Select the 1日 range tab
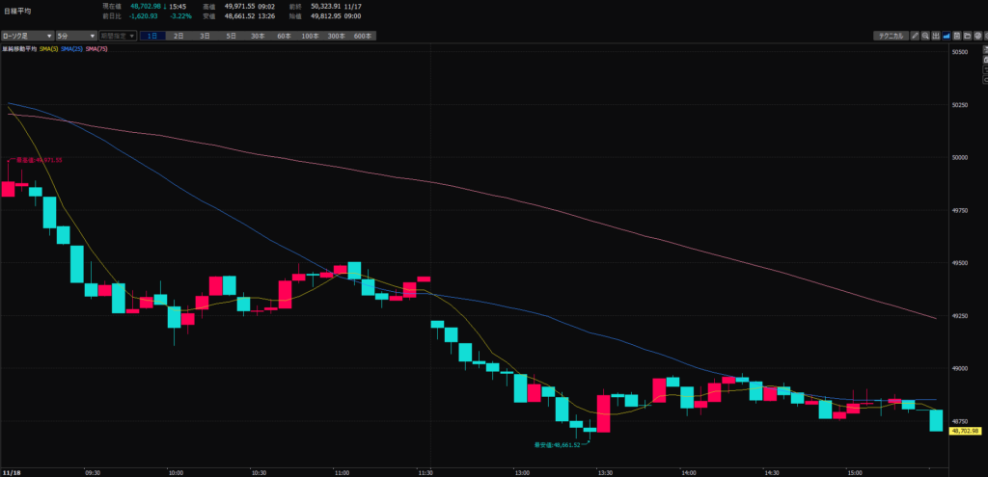 click(x=151, y=36)
